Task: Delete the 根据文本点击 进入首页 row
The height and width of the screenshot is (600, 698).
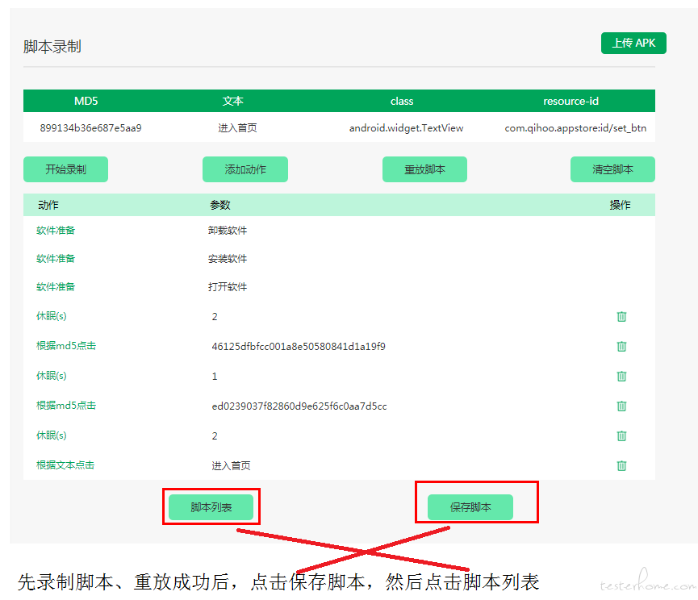Action: point(621,465)
